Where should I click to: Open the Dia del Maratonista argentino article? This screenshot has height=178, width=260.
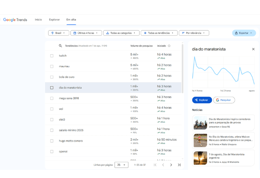pyautogui.click(x=223, y=158)
